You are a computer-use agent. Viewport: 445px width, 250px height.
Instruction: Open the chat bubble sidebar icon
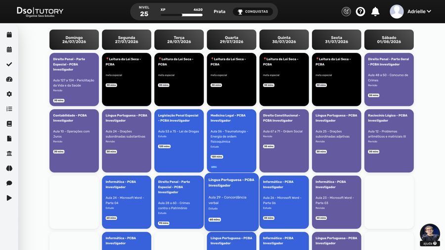point(9,183)
